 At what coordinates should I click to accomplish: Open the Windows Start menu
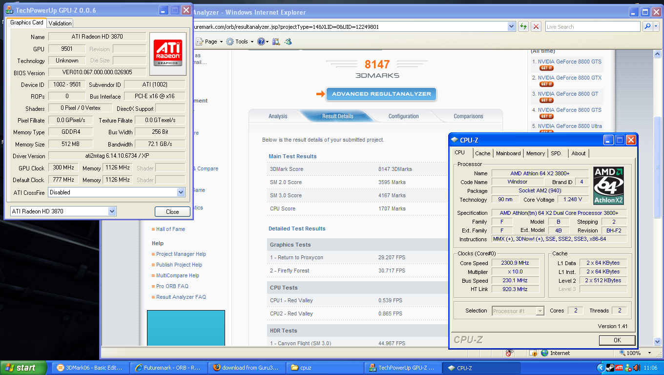pos(23,368)
